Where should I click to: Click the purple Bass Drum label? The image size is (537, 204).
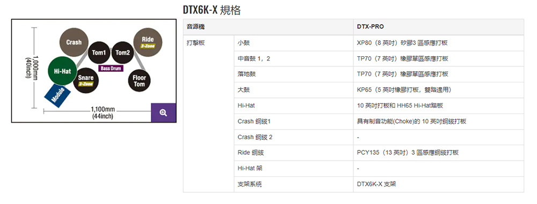[111, 69]
